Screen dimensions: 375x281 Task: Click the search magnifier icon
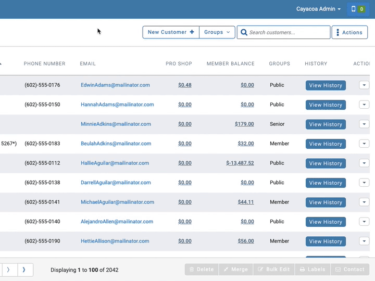(x=244, y=32)
